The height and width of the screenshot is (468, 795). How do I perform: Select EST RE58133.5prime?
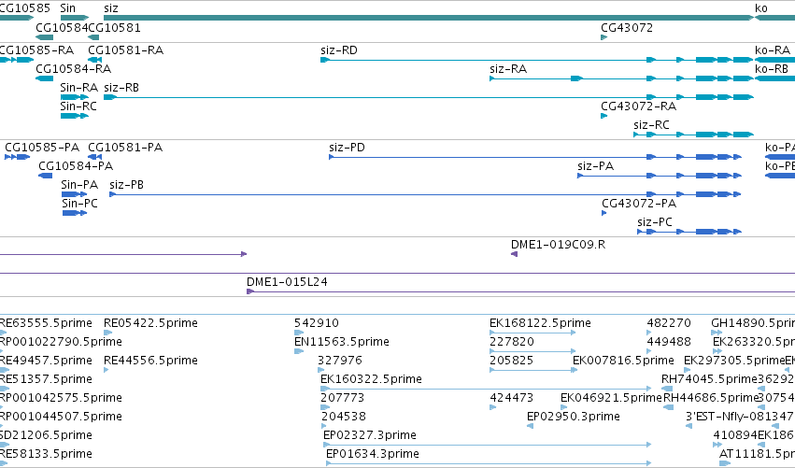(x=46, y=454)
